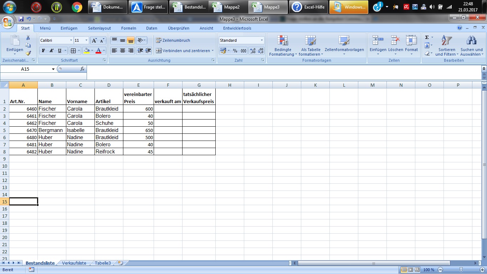This screenshot has width=487, height=274.
Task: Open the Verkaufsliste worksheet tab
Action: pyautogui.click(x=74, y=263)
